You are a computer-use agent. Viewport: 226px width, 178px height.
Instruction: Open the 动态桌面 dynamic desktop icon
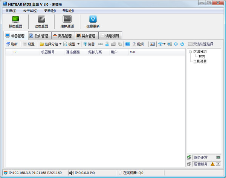[41, 21]
